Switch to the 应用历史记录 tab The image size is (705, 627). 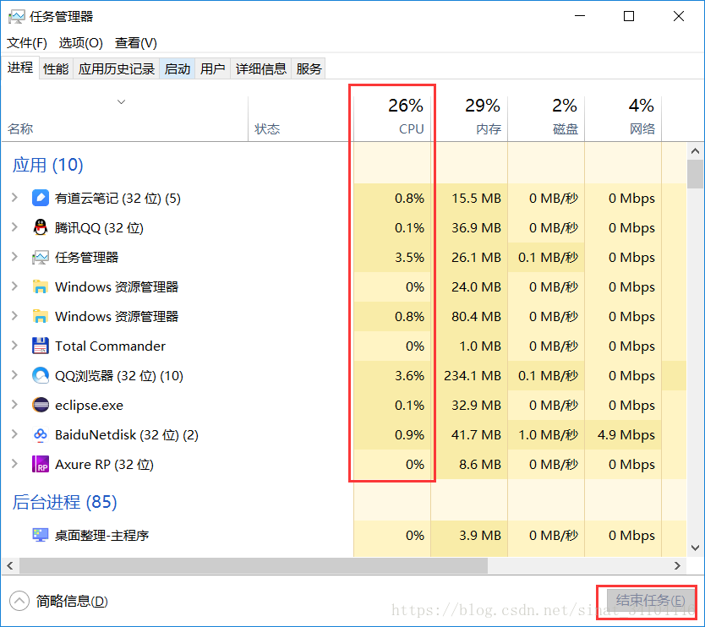coord(117,68)
